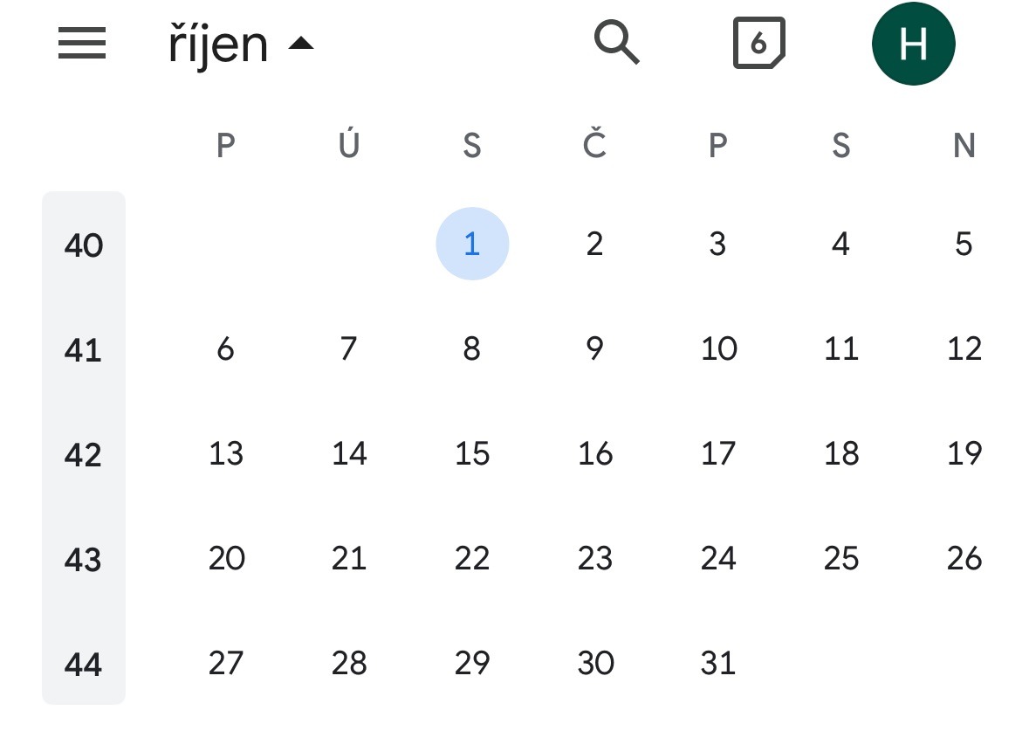This screenshot has height=731, width=1029.
Task: Click week number 44 label
Action: click(84, 665)
